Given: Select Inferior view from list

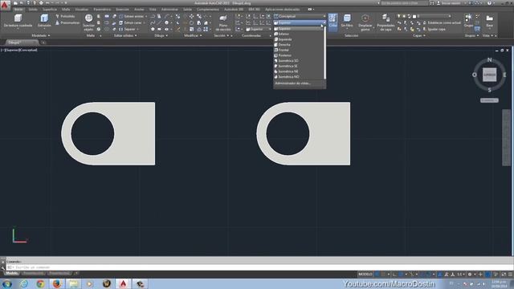Looking at the screenshot, I should click(x=298, y=34).
